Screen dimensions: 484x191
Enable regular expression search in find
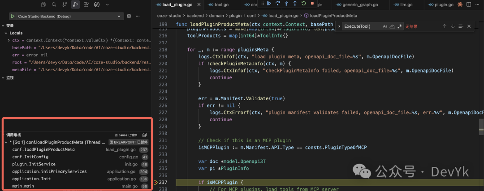click(x=400, y=26)
